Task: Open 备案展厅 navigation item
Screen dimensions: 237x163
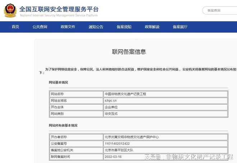Action: (180, 27)
